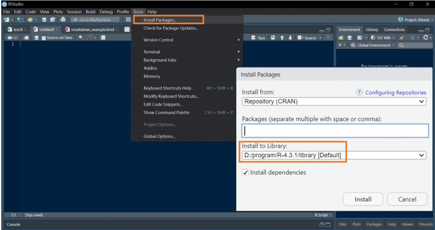Click the New File icon in toolbar
This screenshot has width=435, height=230.
(6, 20)
